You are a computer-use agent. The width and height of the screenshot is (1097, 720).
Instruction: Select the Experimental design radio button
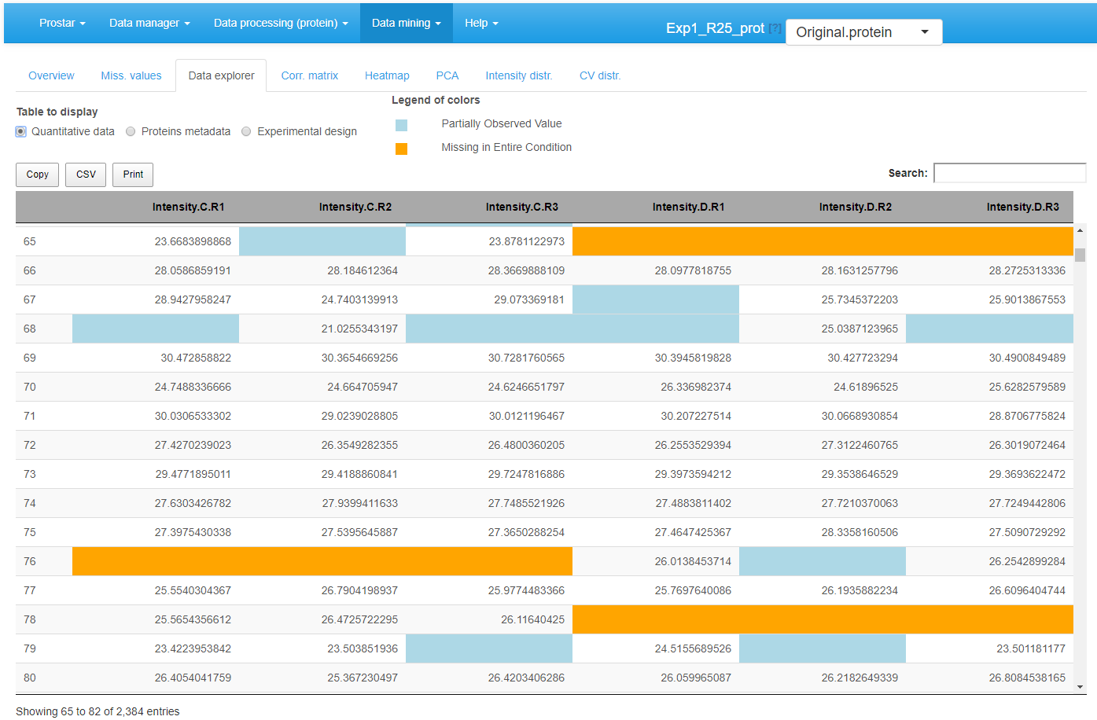tap(246, 131)
